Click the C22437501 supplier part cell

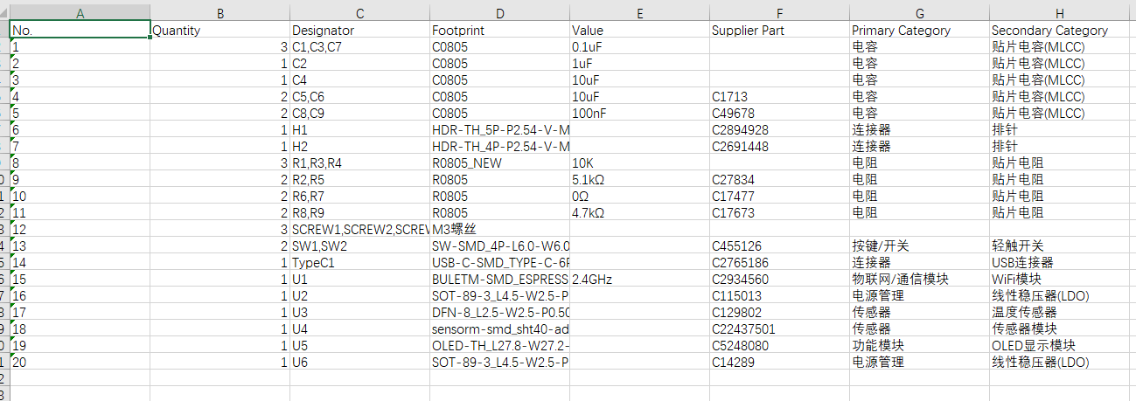tap(779, 329)
